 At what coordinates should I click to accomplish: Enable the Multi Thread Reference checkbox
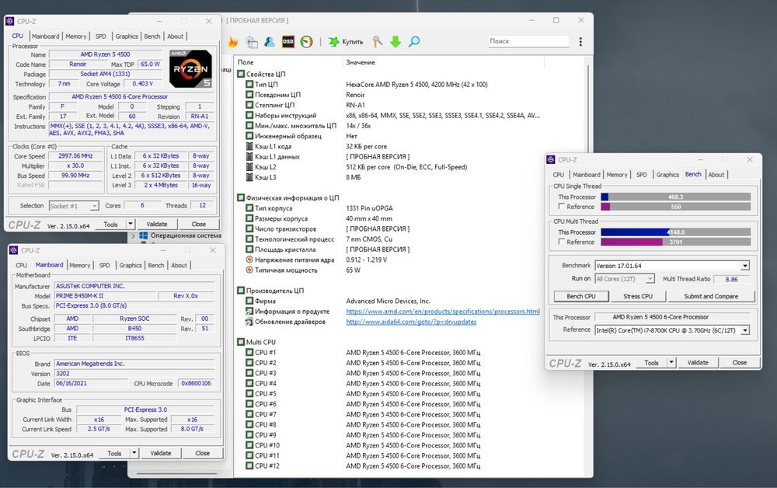(x=562, y=242)
